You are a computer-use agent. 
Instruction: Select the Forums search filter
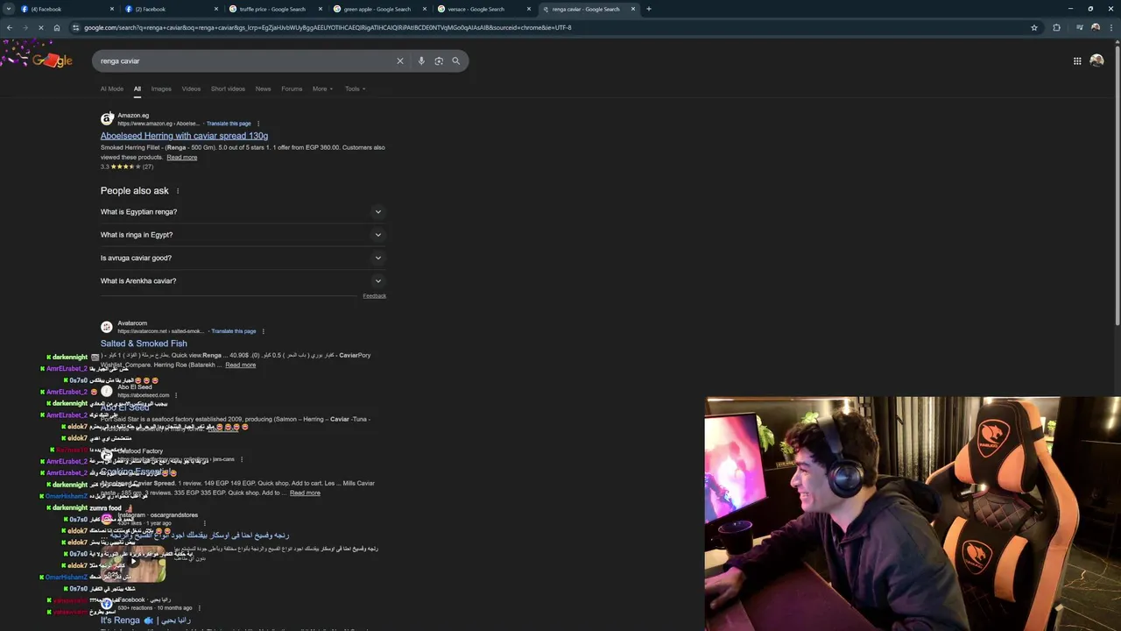(292, 89)
